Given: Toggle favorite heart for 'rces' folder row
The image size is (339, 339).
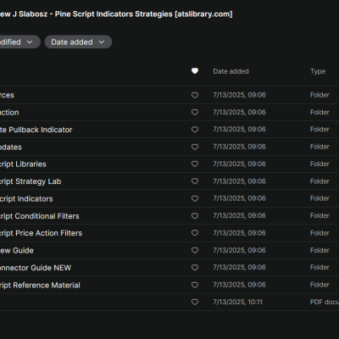Looking at the screenshot, I should (x=195, y=95).
